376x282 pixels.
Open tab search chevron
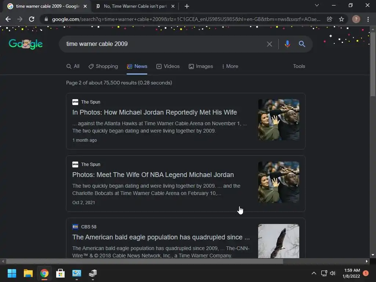pyautogui.click(x=317, y=5)
